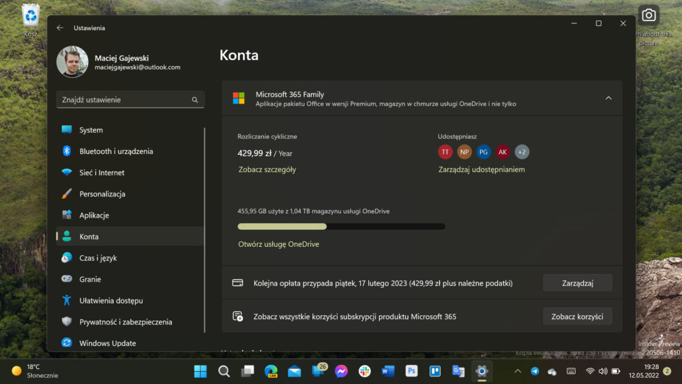Open 'Sieć i Internet' category

130,173
